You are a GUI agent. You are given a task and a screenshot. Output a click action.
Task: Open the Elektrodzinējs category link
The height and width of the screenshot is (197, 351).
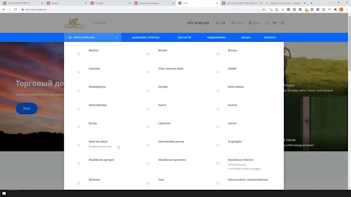tap(98, 105)
